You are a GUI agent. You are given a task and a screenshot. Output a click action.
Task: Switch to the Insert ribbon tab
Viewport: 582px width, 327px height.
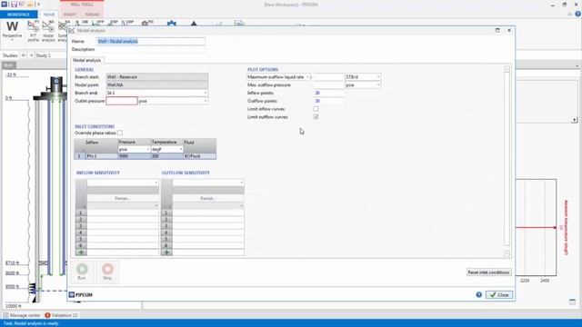[x=70, y=15]
